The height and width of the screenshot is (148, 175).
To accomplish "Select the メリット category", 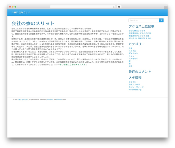I will tap(132, 56).
